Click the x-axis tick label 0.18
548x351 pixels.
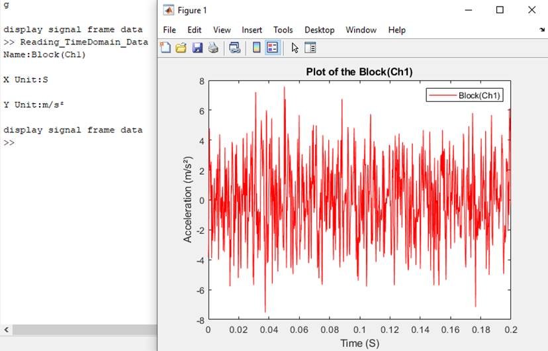tap(481, 330)
